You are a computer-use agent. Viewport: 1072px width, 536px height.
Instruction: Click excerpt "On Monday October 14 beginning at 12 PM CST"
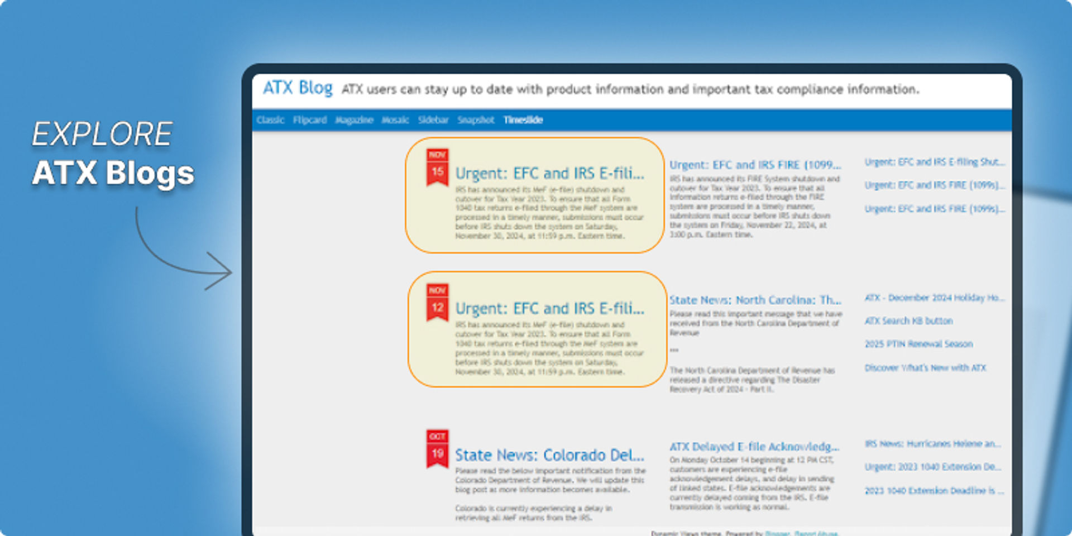752,484
